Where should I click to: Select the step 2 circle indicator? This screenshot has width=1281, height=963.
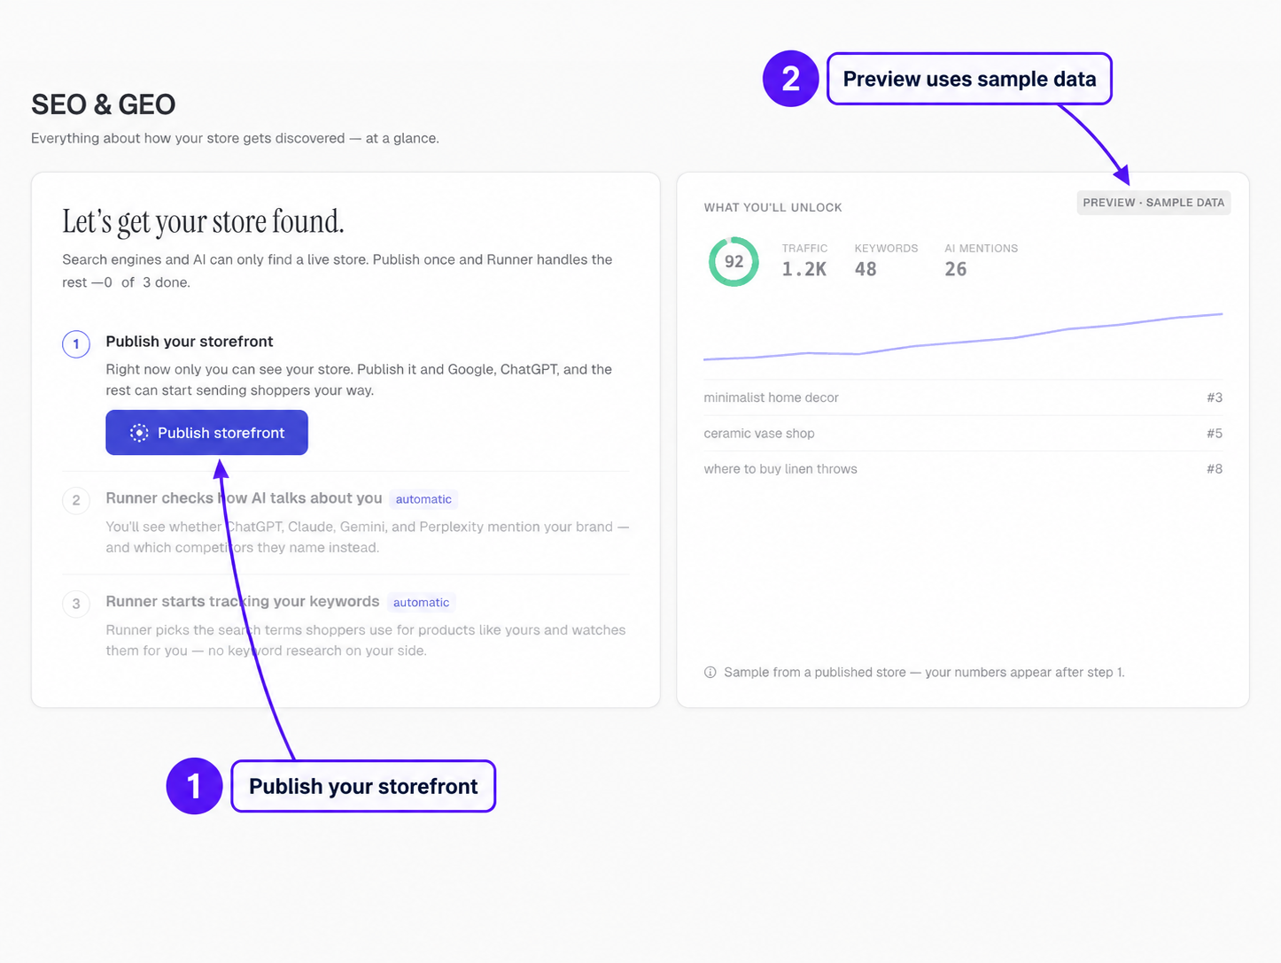click(x=76, y=500)
